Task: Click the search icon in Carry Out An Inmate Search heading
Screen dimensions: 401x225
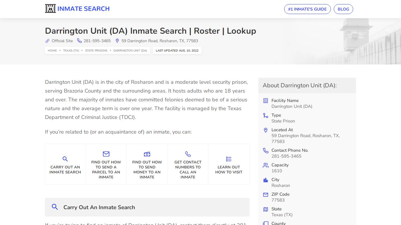Action: pos(55,207)
